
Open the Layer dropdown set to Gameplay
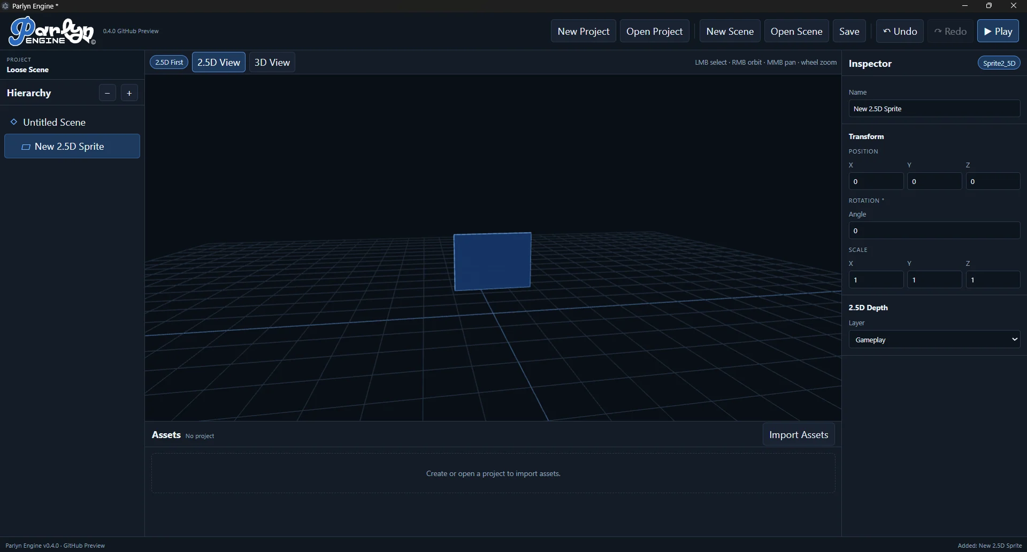click(x=934, y=340)
